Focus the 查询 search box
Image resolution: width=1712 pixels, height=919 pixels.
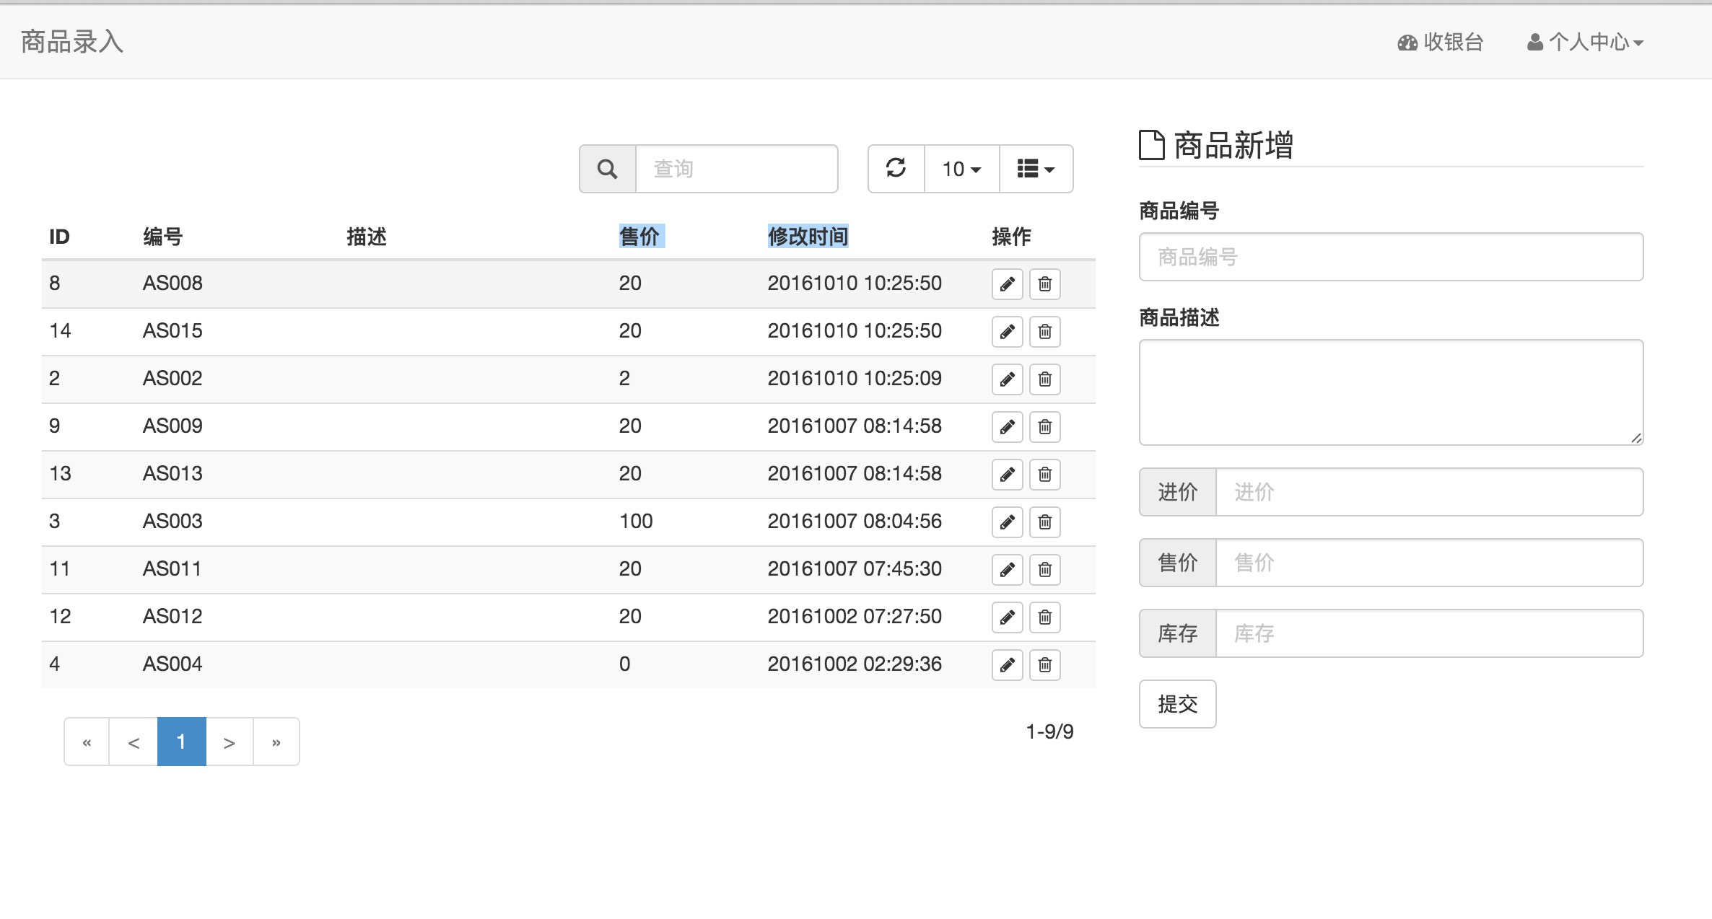pyautogui.click(x=735, y=169)
